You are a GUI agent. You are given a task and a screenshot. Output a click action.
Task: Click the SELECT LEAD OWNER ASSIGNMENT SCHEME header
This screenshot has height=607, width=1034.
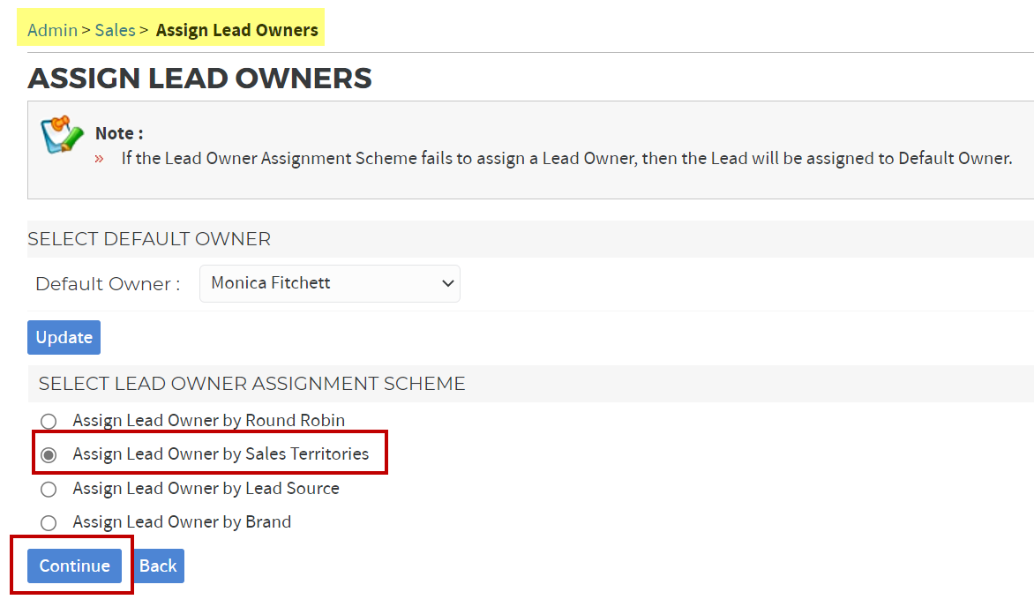coord(251,384)
